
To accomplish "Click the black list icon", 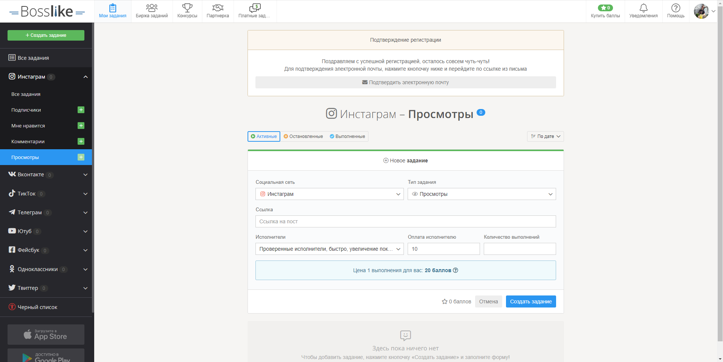I will pyautogui.click(x=12, y=307).
